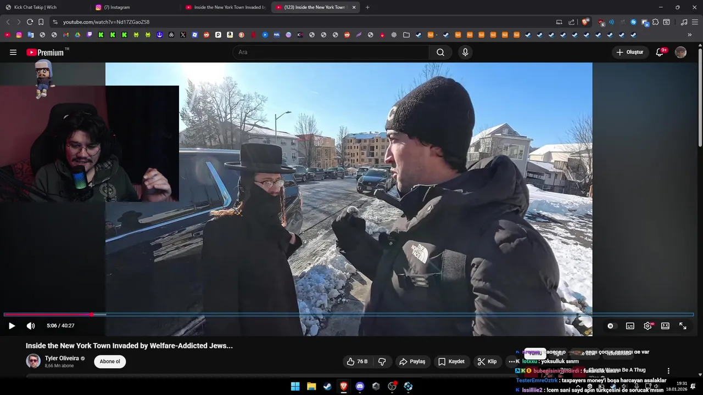Reload the current page
The height and width of the screenshot is (395, 703).
coord(30,22)
